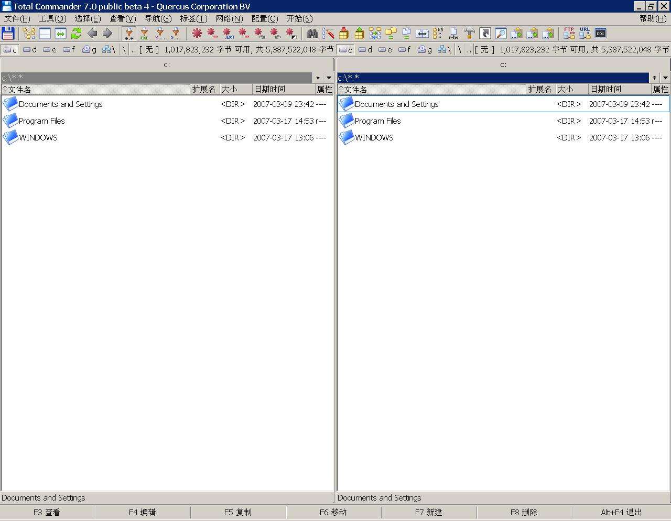Switch right panel to drive d
This screenshot has width=671, height=521.
(365, 50)
